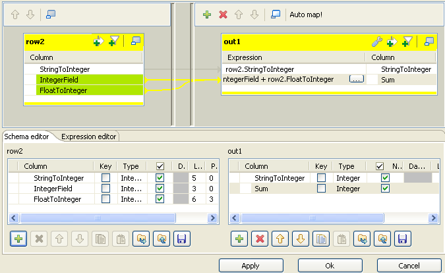Viewport: 445px width, 273px height.
Task: Click Type cell of Sum column in out1
Action: tap(351, 189)
